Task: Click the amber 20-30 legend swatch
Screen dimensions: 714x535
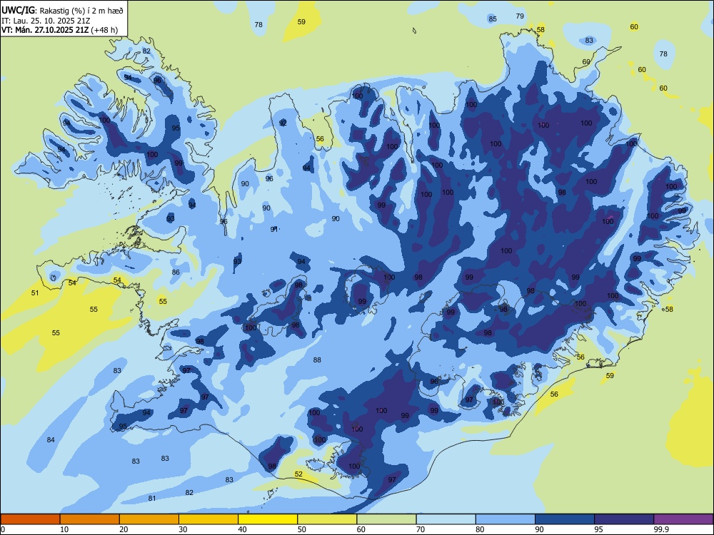Action: coord(149,519)
